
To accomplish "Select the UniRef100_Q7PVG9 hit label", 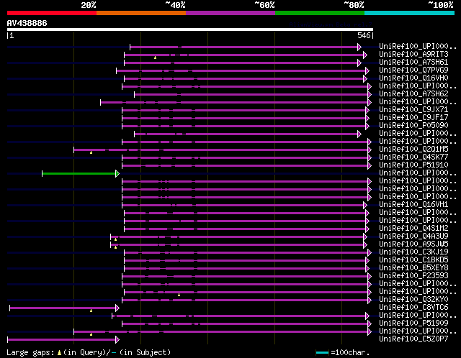I will pos(413,70).
